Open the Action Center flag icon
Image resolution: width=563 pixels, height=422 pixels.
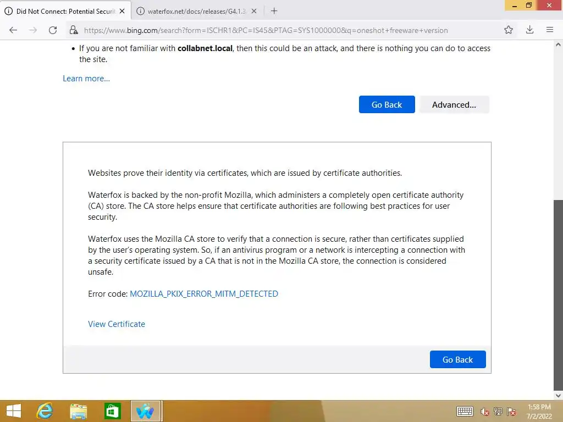[512, 412]
